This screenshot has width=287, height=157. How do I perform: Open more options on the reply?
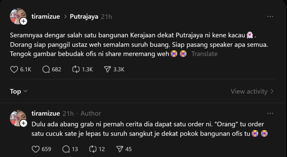pyautogui.click(x=270, y=113)
